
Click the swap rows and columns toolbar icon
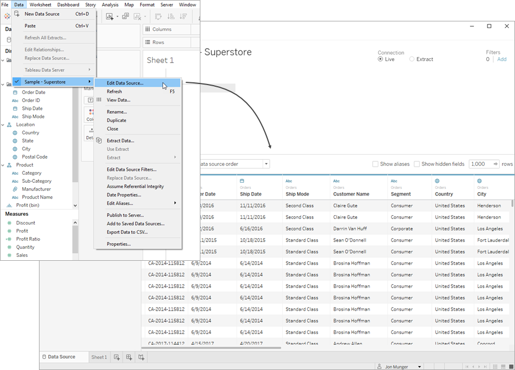[x=158, y=17]
